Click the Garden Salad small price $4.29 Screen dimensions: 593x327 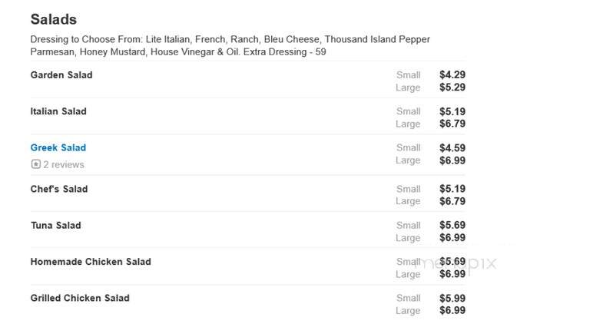click(452, 75)
